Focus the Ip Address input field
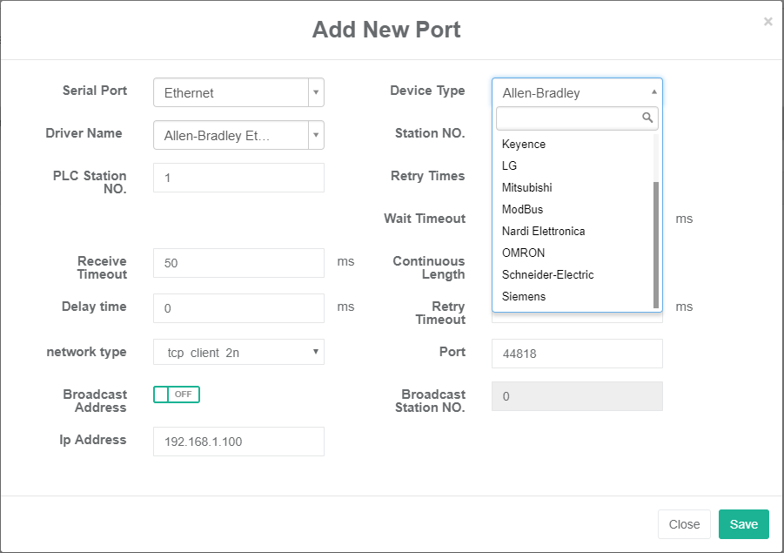Image resolution: width=784 pixels, height=553 pixels. pyautogui.click(x=238, y=442)
